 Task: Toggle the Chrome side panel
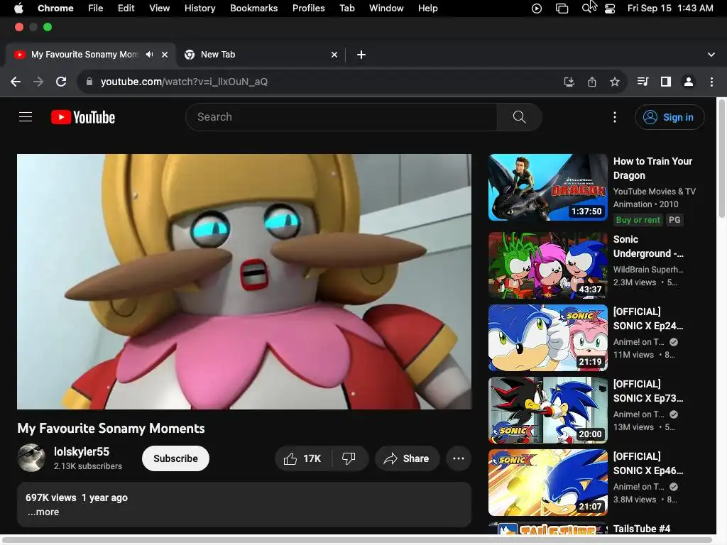pyautogui.click(x=666, y=82)
